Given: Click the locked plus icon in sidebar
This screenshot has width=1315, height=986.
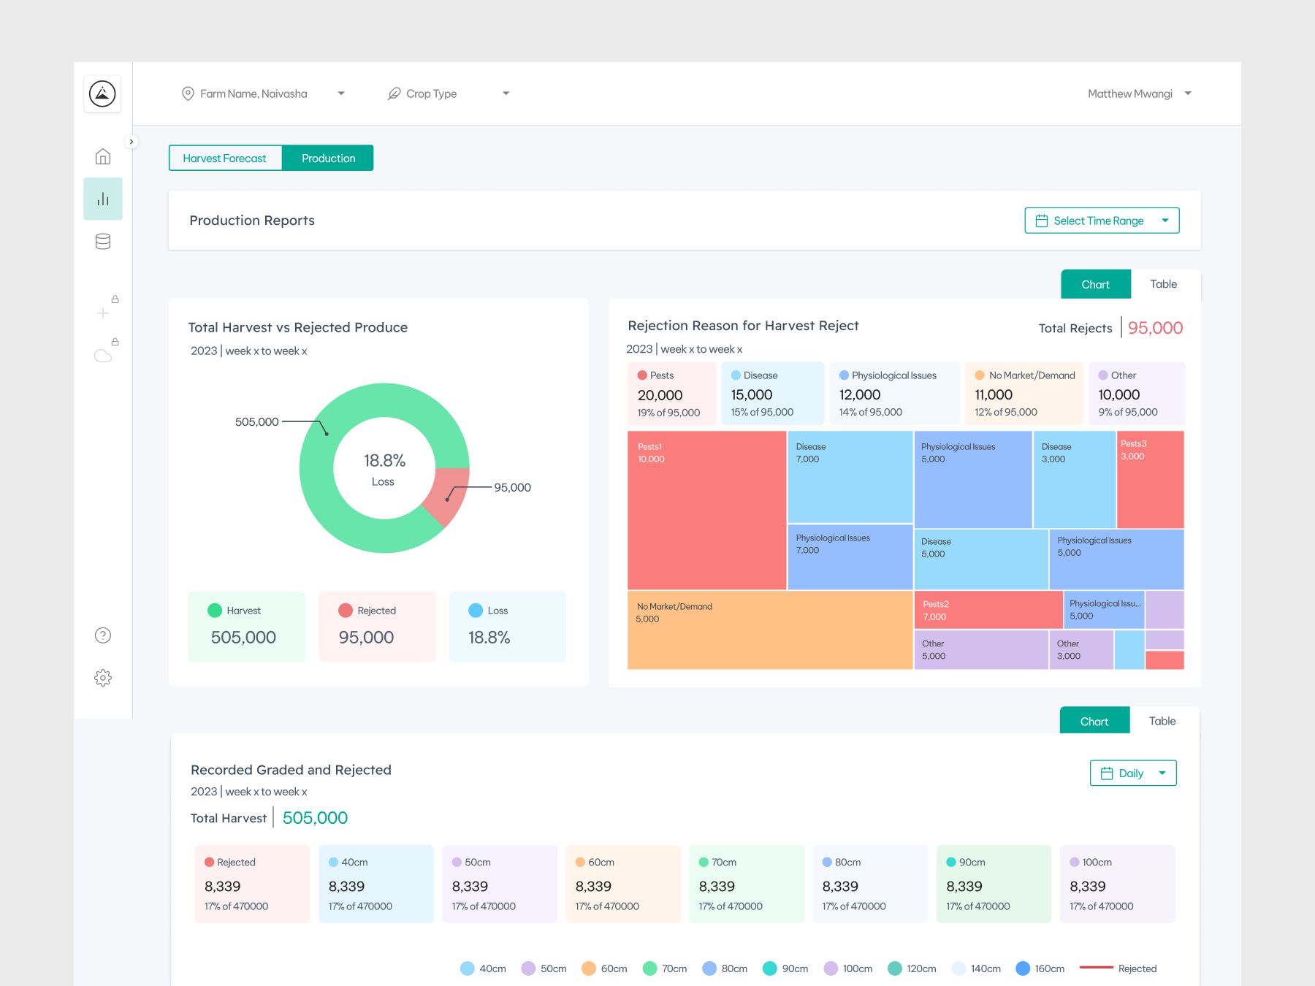Looking at the screenshot, I should tap(103, 313).
